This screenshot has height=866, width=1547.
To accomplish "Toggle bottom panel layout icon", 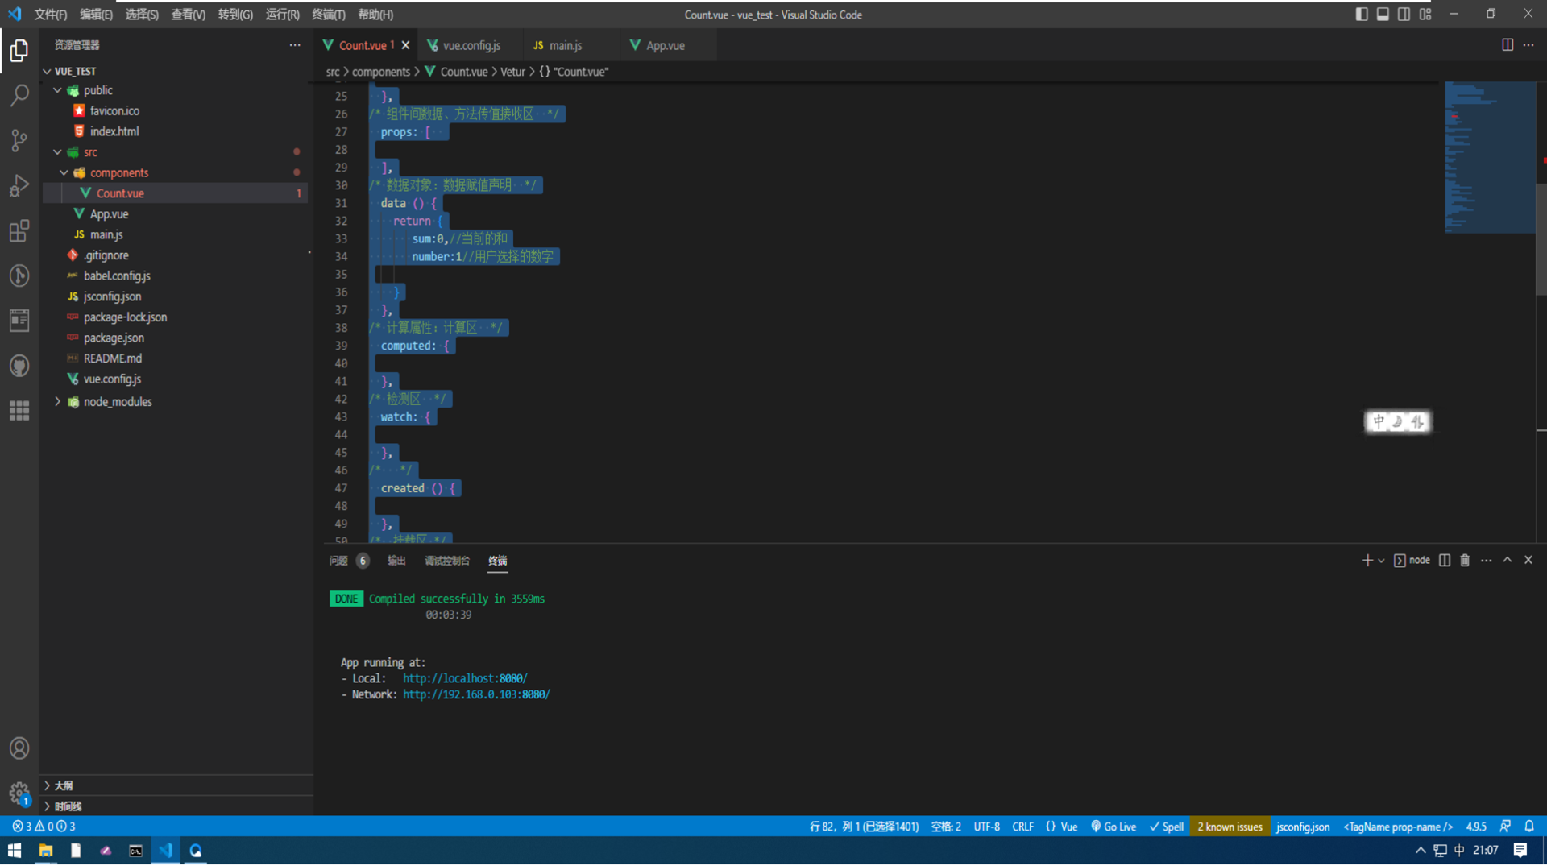I will (x=1383, y=15).
